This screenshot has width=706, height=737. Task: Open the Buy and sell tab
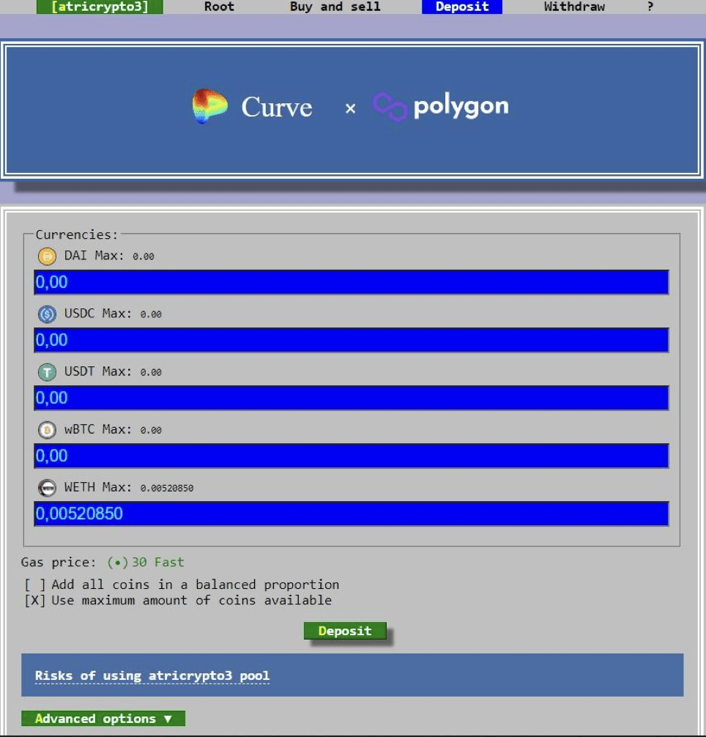click(x=335, y=7)
